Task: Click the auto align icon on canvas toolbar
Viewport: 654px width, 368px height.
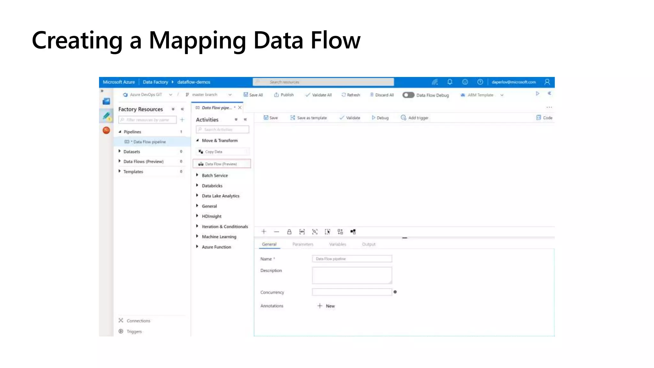Action: (340, 232)
